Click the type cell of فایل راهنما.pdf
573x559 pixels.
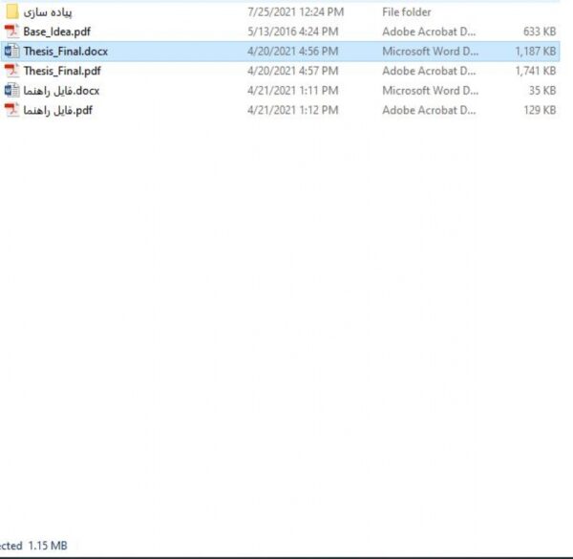coord(429,111)
